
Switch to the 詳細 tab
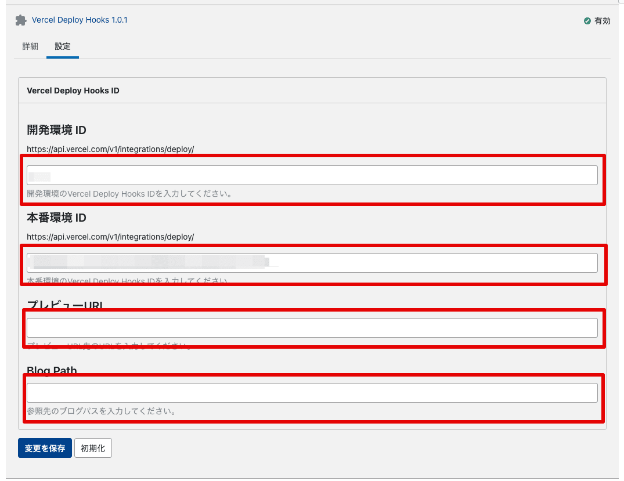(x=30, y=46)
